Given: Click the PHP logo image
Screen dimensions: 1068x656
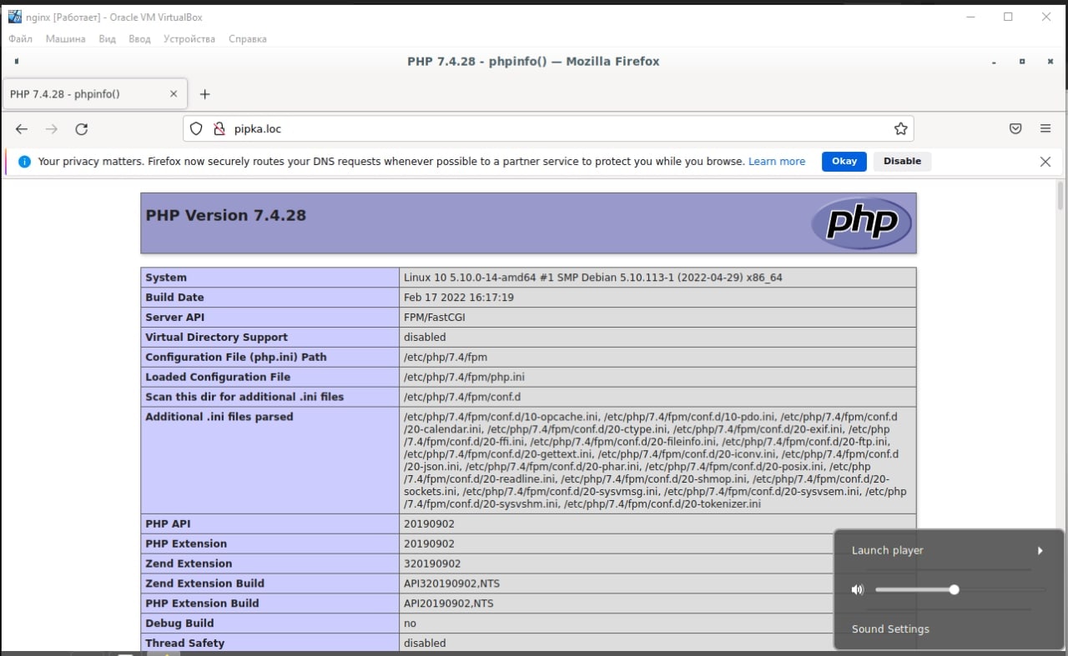Looking at the screenshot, I should pos(861,223).
